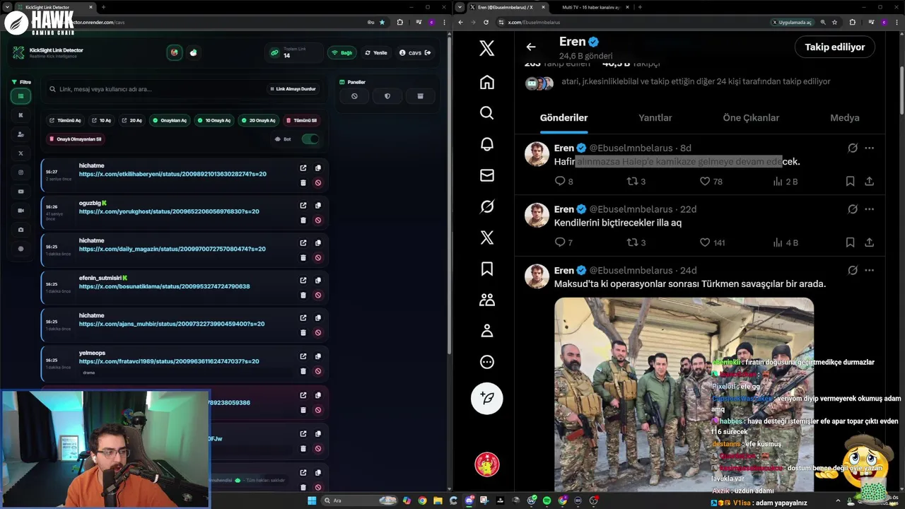Filter links by globe web icon
The width and height of the screenshot is (905, 509).
(21, 249)
